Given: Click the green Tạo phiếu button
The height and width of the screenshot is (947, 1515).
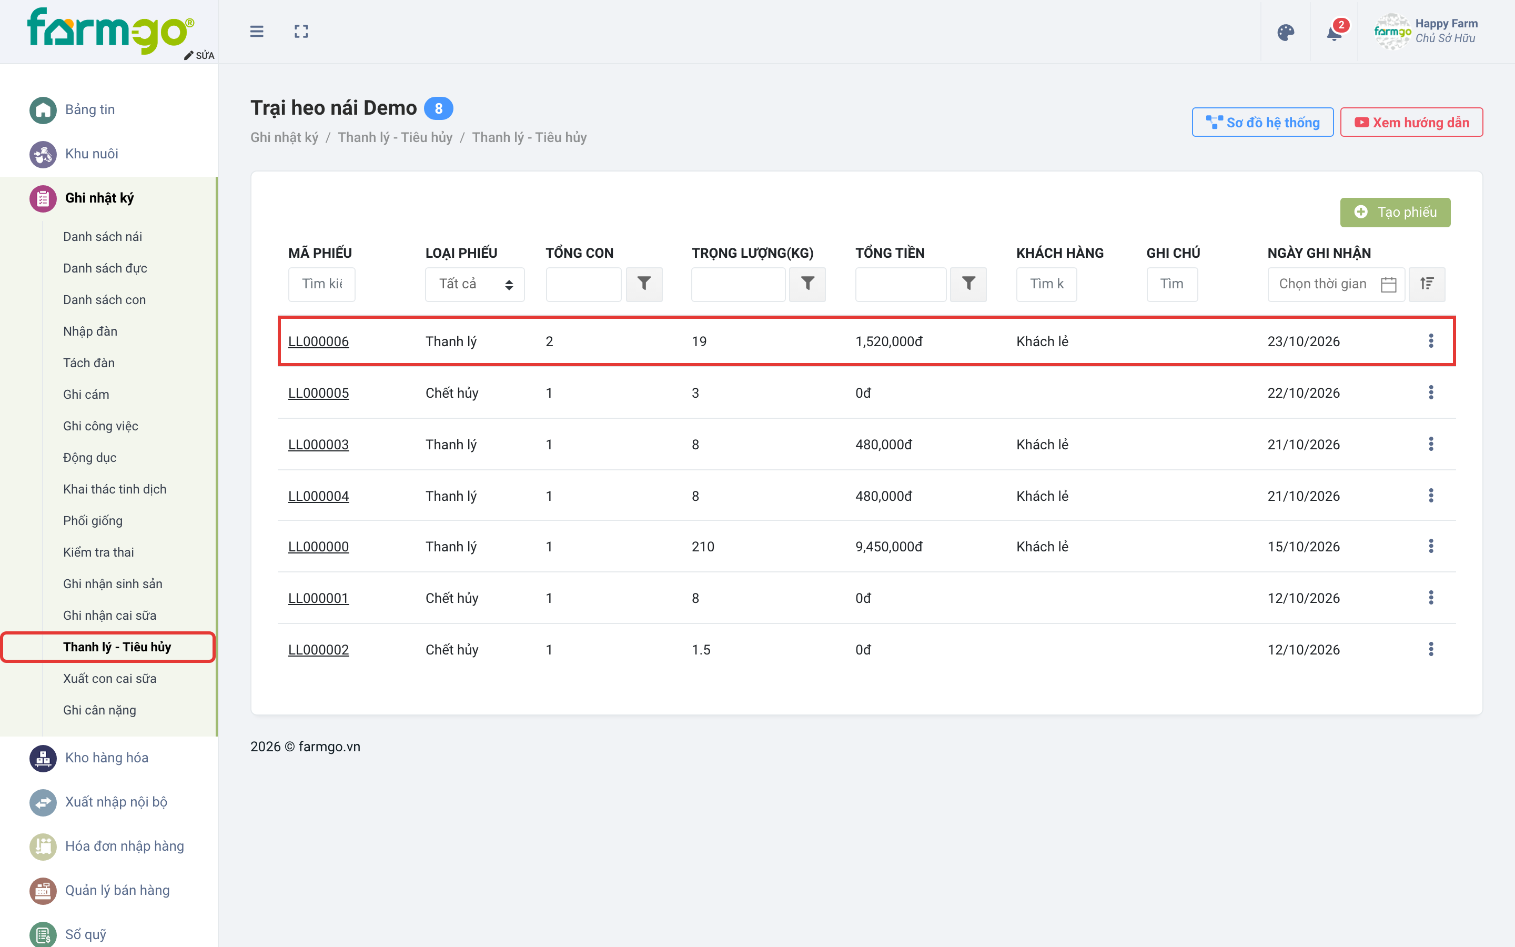Looking at the screenshot, I should click(1395, 213).
